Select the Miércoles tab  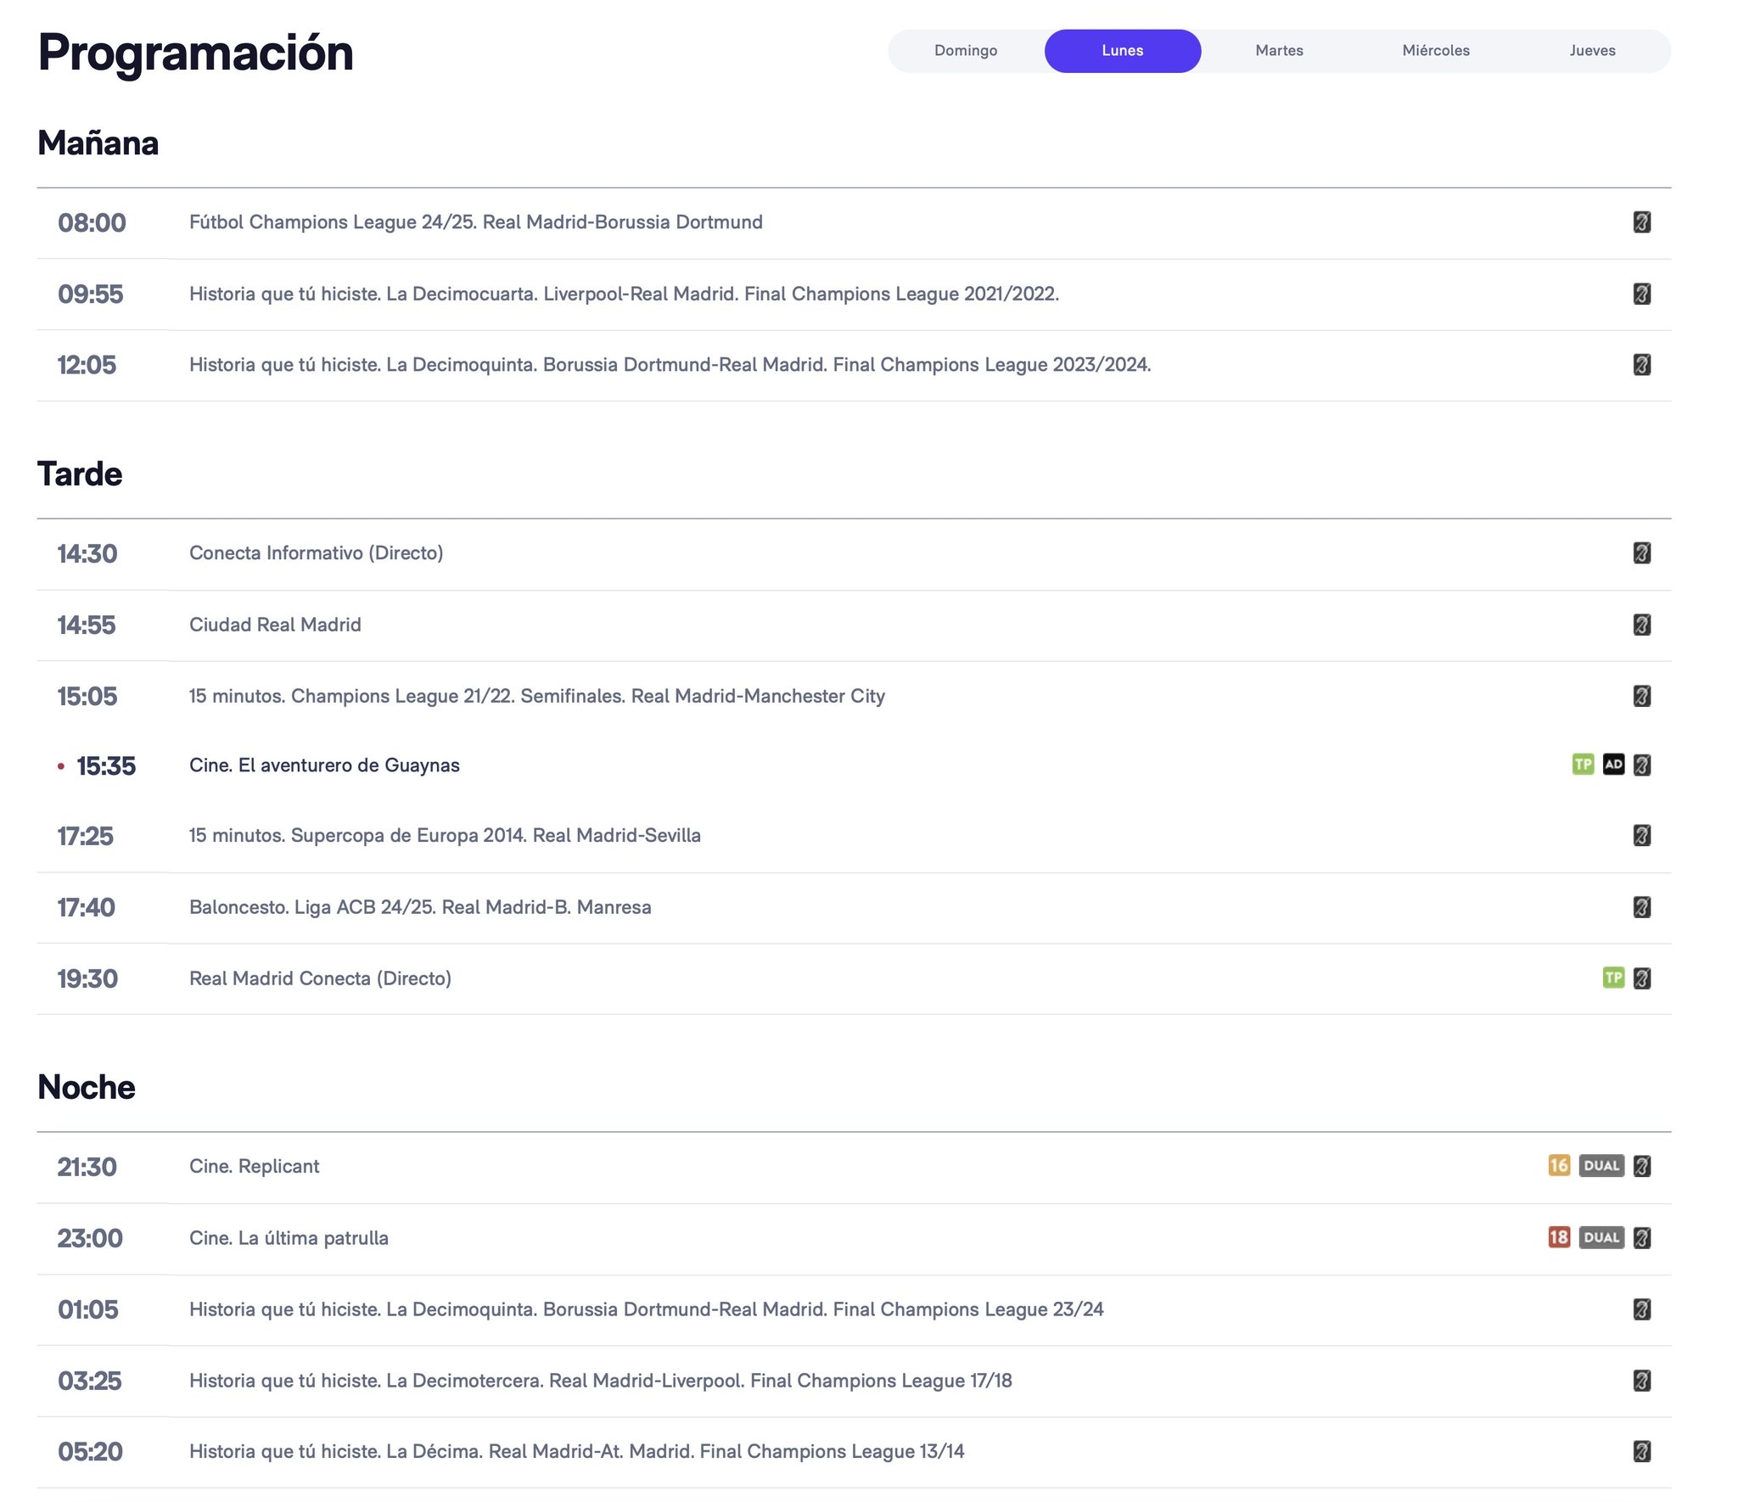click(x=1437, y=50)
